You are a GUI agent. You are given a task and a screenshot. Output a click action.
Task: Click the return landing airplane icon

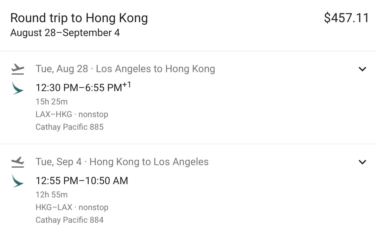18,162
